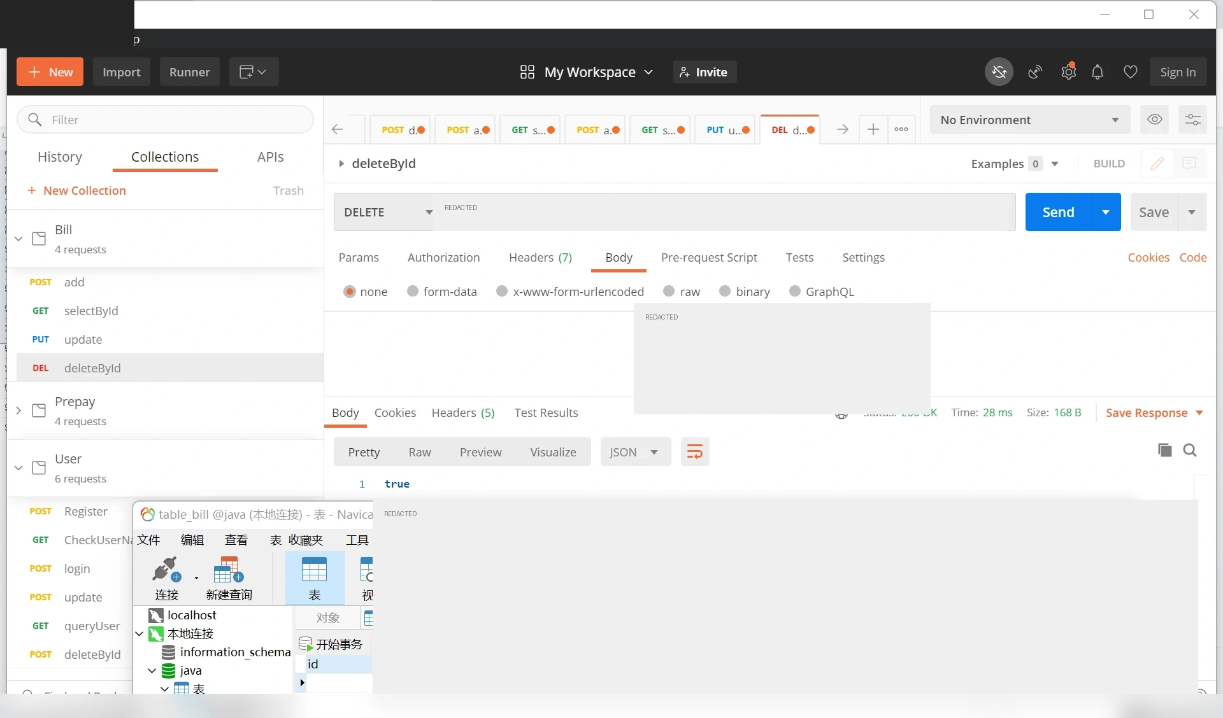This screenshot has height=718, width=1223.
Task: Select the binary body option
Action: click(725, 292)
